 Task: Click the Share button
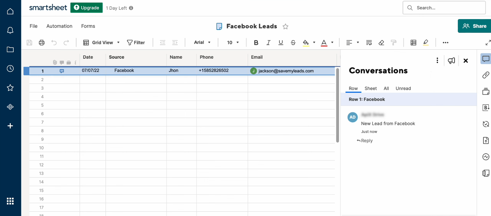coord(474,26)
